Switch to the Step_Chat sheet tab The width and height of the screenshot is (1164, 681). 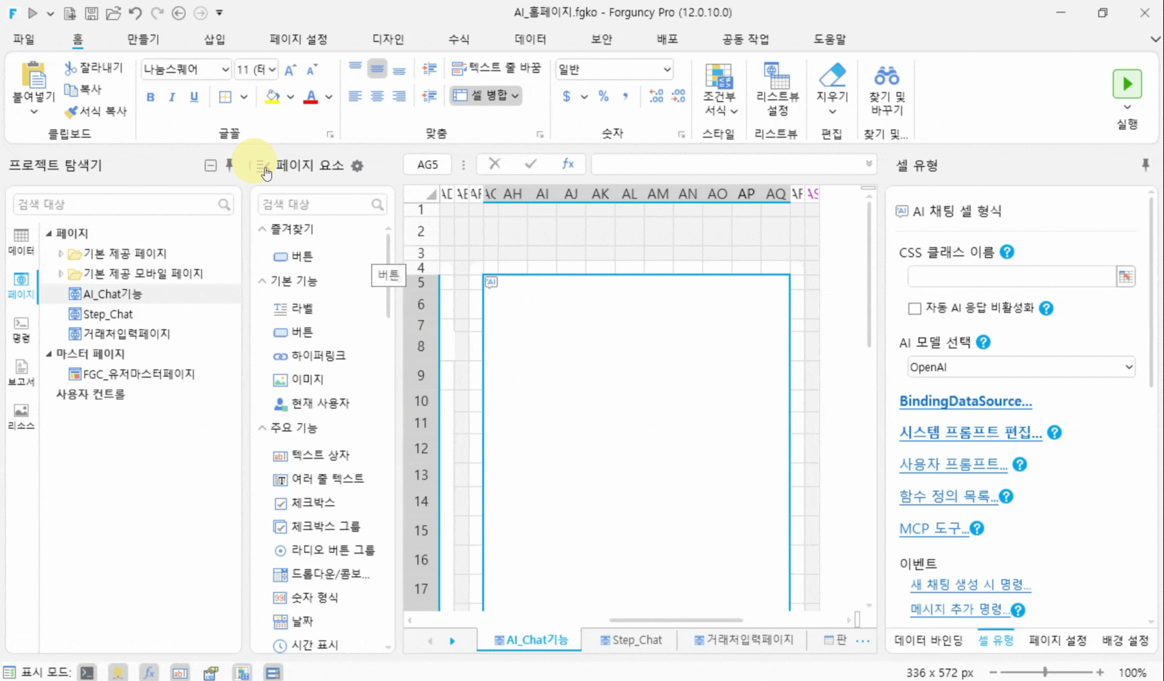pos(630,640)
